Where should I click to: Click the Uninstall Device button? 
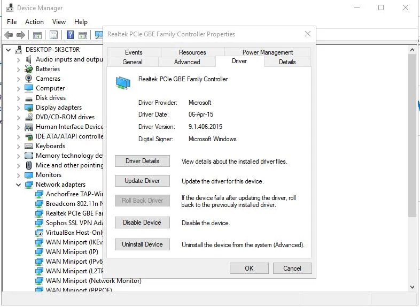142,244
